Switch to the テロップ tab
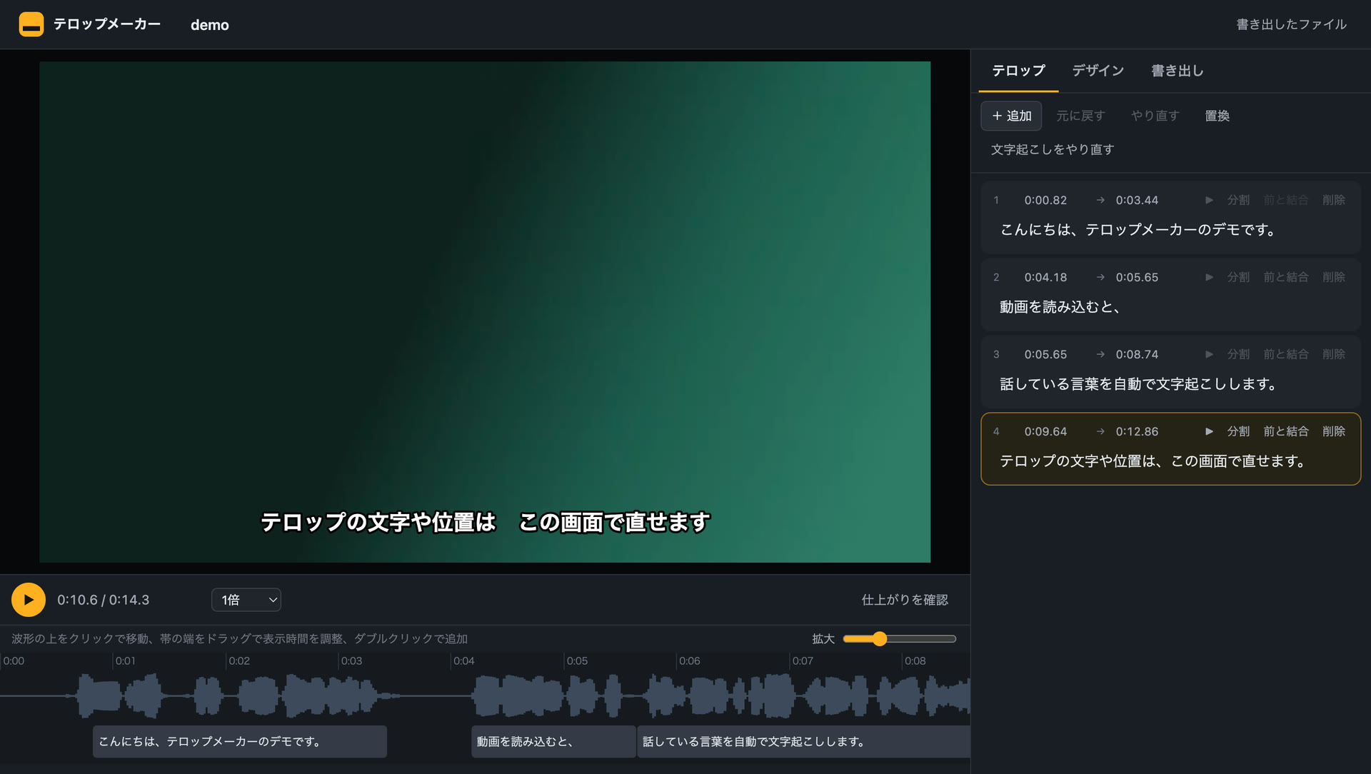This screenshot has width=1371, height=774. (1018, 71)
